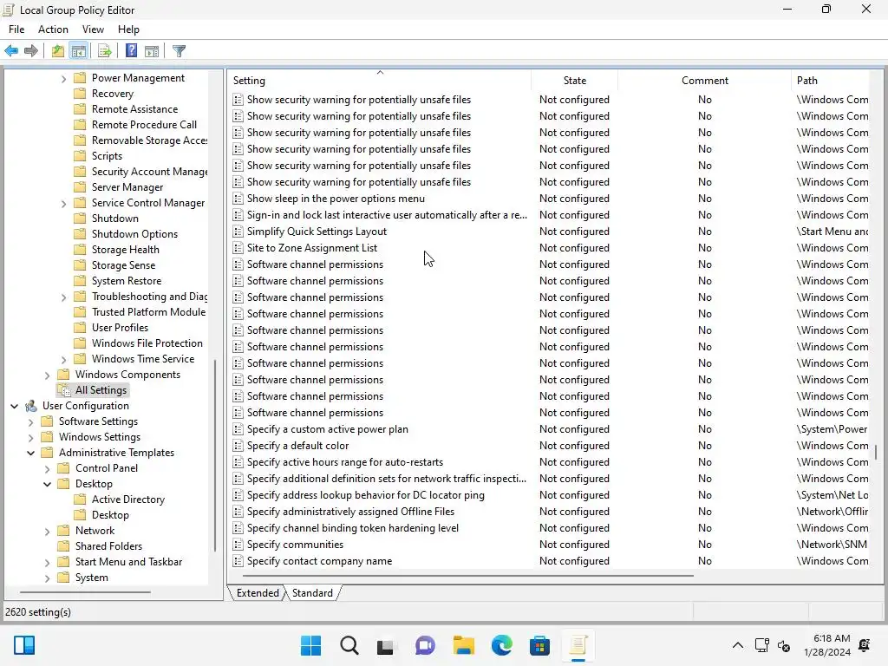Expand Troubleshooting and Diagnostics node

pyautogui.click(x=64, y=297)
